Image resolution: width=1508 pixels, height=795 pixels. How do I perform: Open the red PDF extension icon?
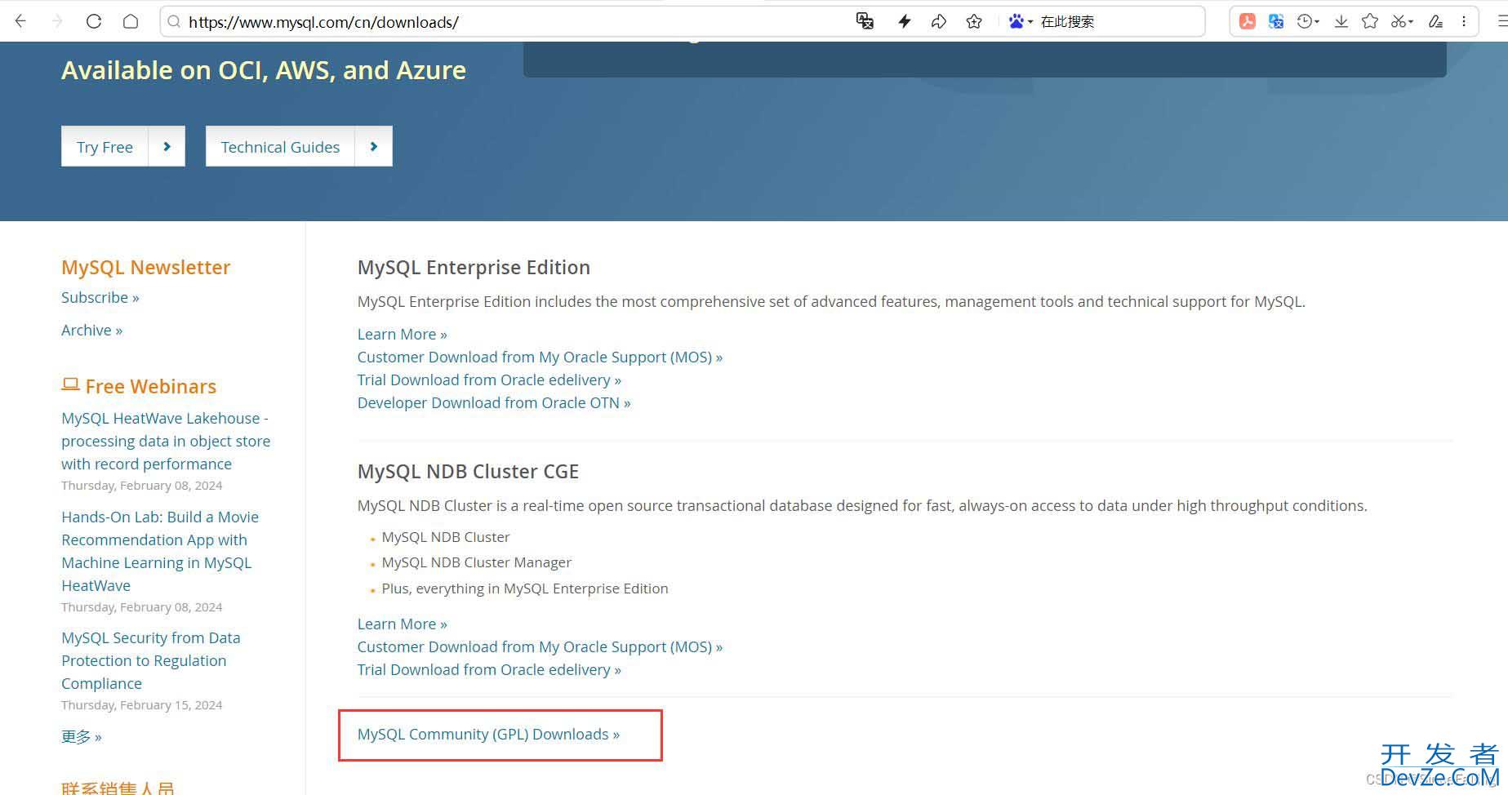click(x=1248, y=21)
